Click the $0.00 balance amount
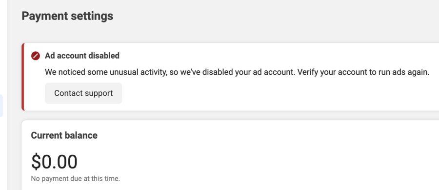 click(x=54, y=162)
